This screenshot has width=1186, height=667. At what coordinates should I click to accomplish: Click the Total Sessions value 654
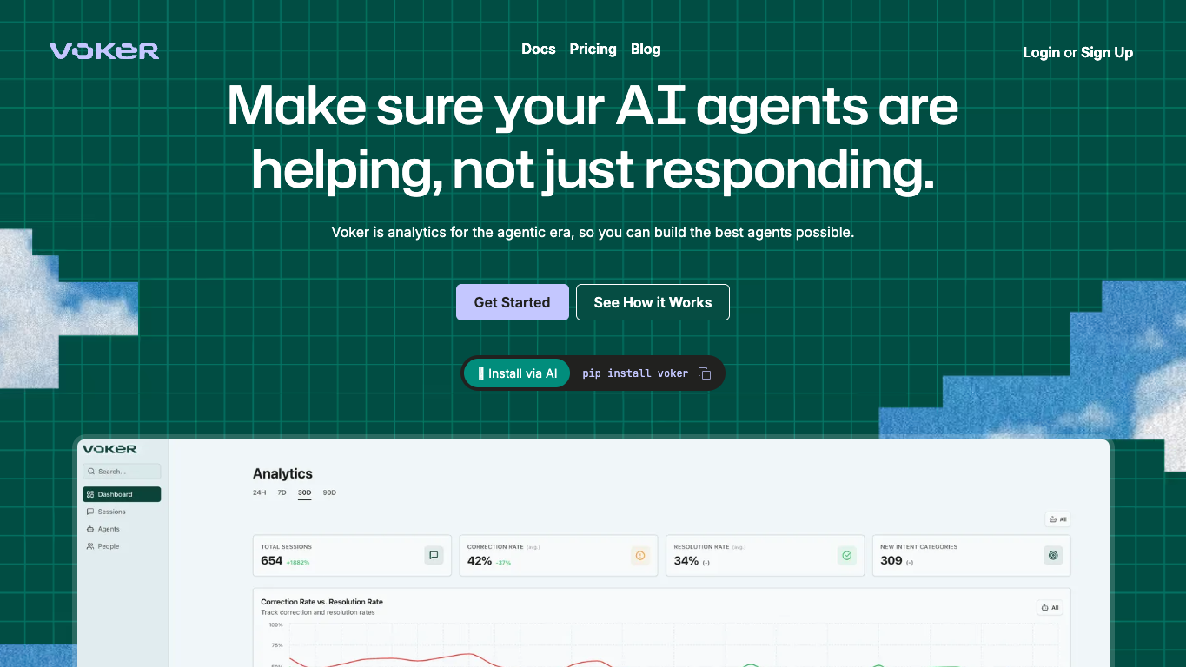(272, 561)
